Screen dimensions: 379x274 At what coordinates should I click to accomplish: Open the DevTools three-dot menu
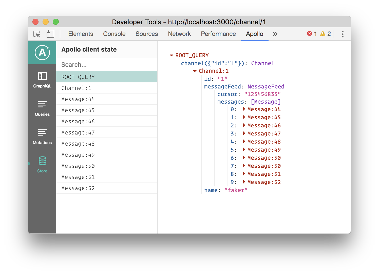[x=343, y=34]
